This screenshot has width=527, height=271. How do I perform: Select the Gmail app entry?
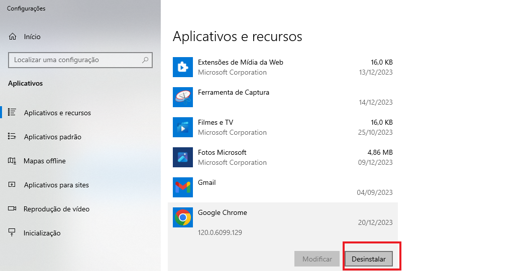283,187
